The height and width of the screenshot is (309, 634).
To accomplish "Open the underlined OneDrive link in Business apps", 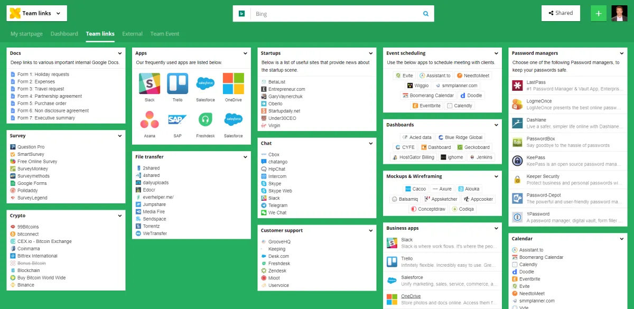I will click(x=411, y=296).
